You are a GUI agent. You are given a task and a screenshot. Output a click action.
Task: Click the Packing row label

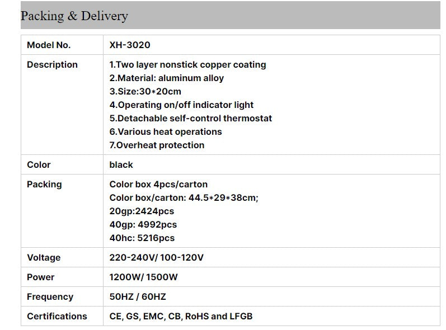(44, 185)
